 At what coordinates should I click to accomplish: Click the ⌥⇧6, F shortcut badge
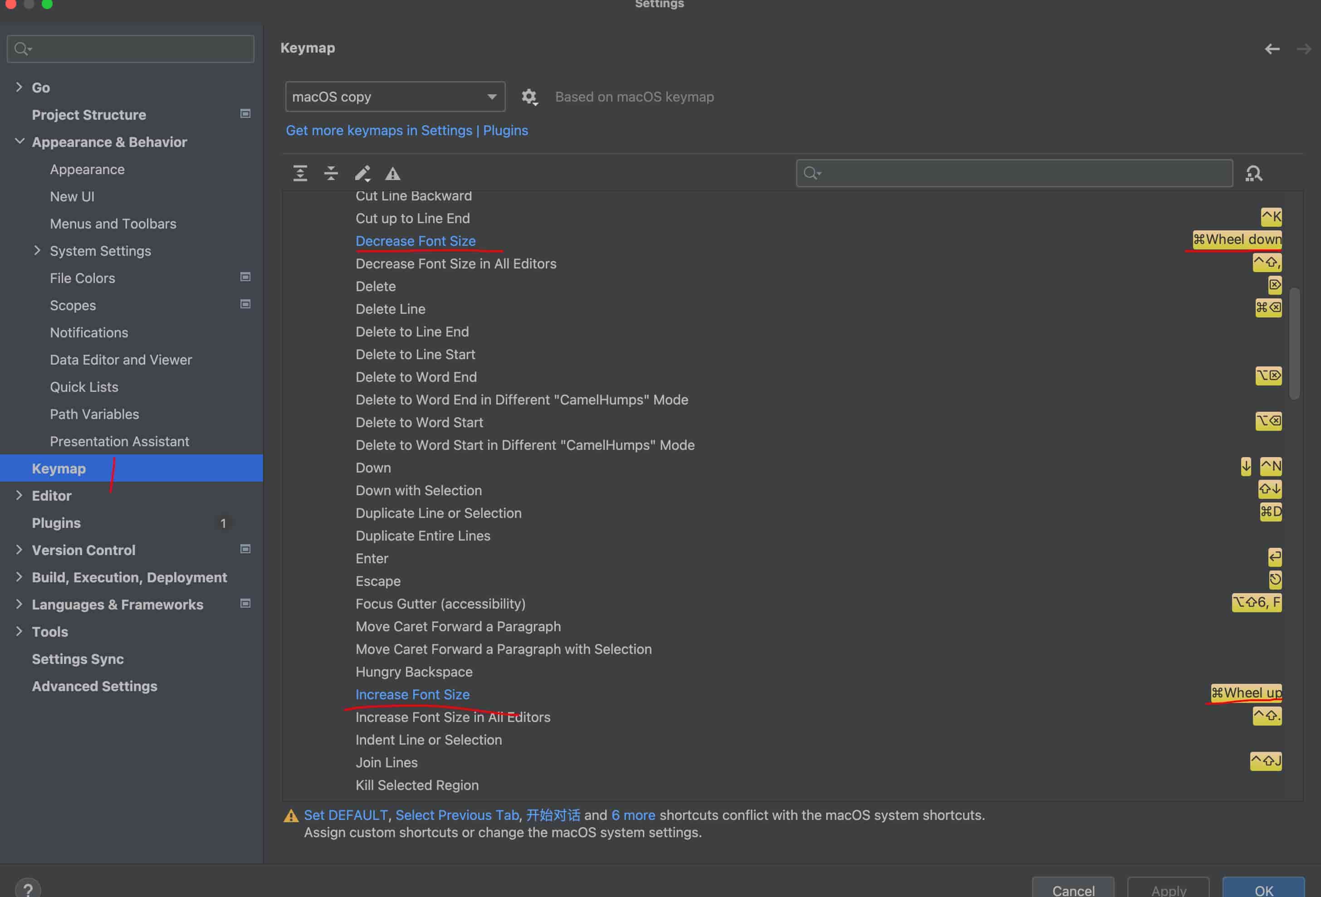[1257, 603]
